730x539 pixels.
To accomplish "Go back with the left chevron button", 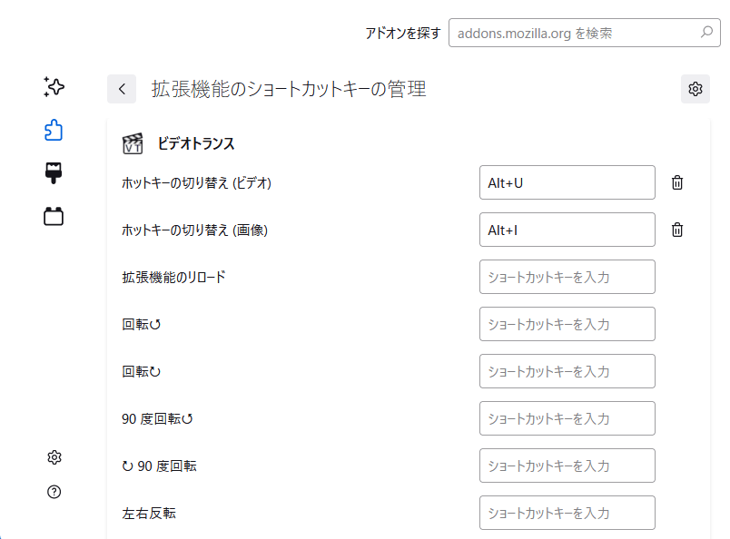I will coord(122,89).
